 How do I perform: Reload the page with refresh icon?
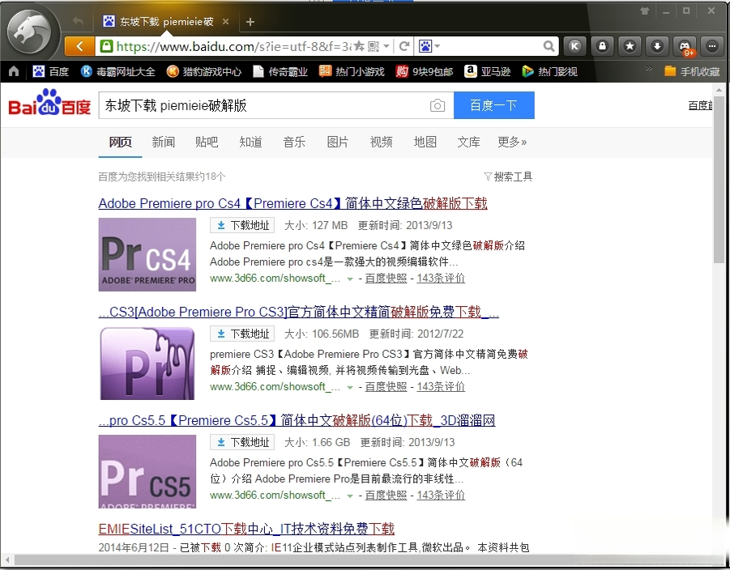(x=404, y=46)
